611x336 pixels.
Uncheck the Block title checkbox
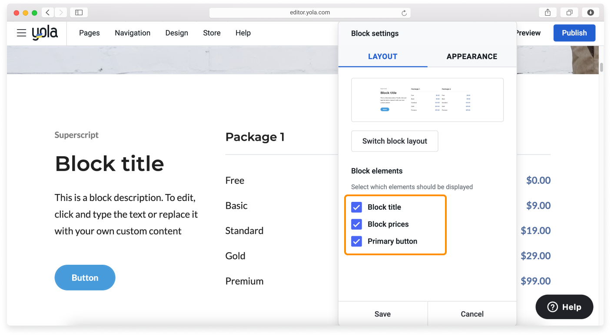356,207
